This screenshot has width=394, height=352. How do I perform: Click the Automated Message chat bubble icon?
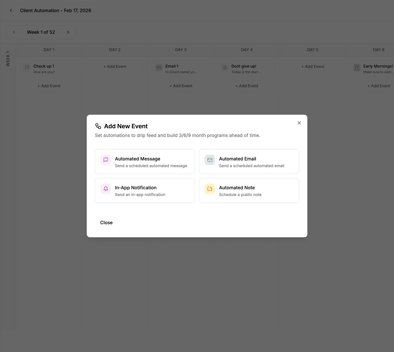pyautogui.click(x=106, y=160)
